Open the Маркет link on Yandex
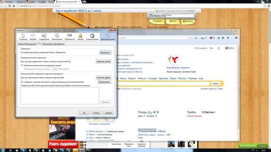The width and height of the screenshot is (271, 152). click(132, 79)
